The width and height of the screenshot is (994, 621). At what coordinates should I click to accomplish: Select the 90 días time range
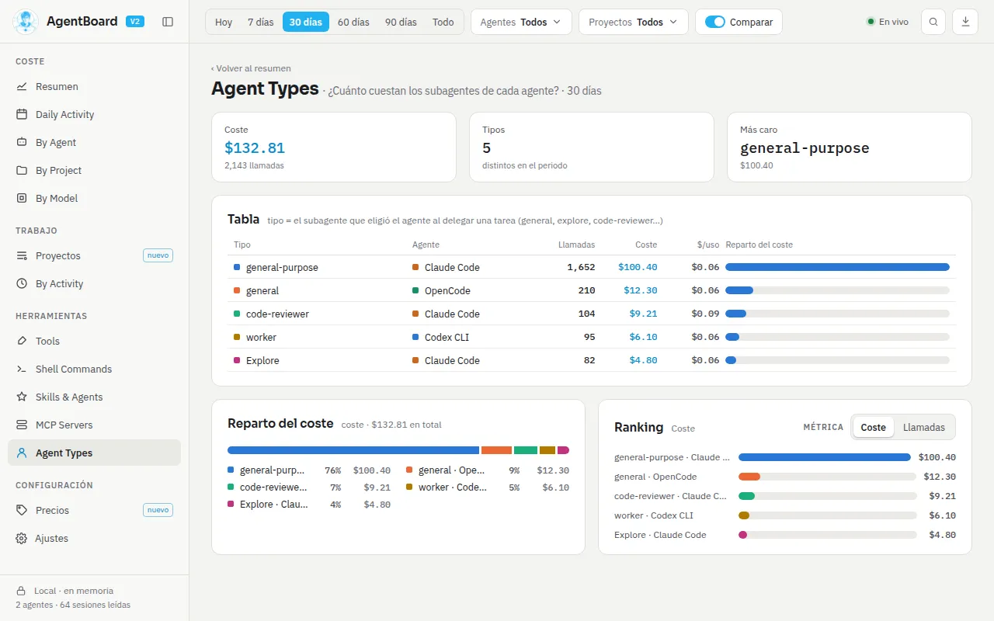point(401,22)
